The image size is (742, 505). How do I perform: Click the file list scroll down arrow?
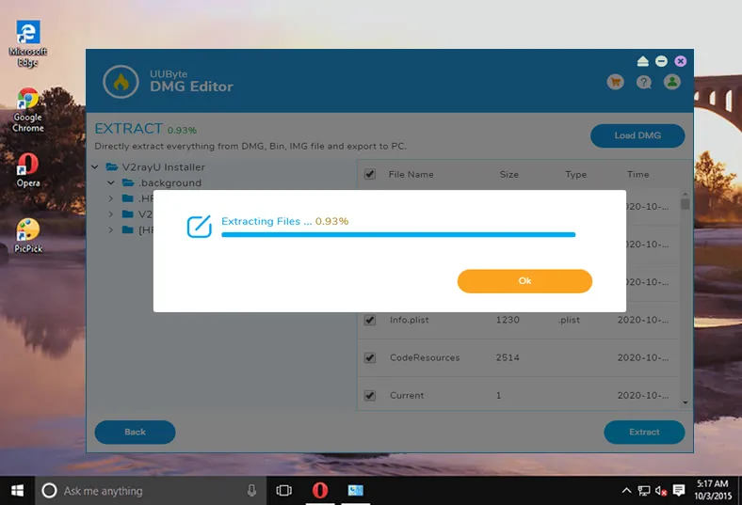(x=686, y=402)
